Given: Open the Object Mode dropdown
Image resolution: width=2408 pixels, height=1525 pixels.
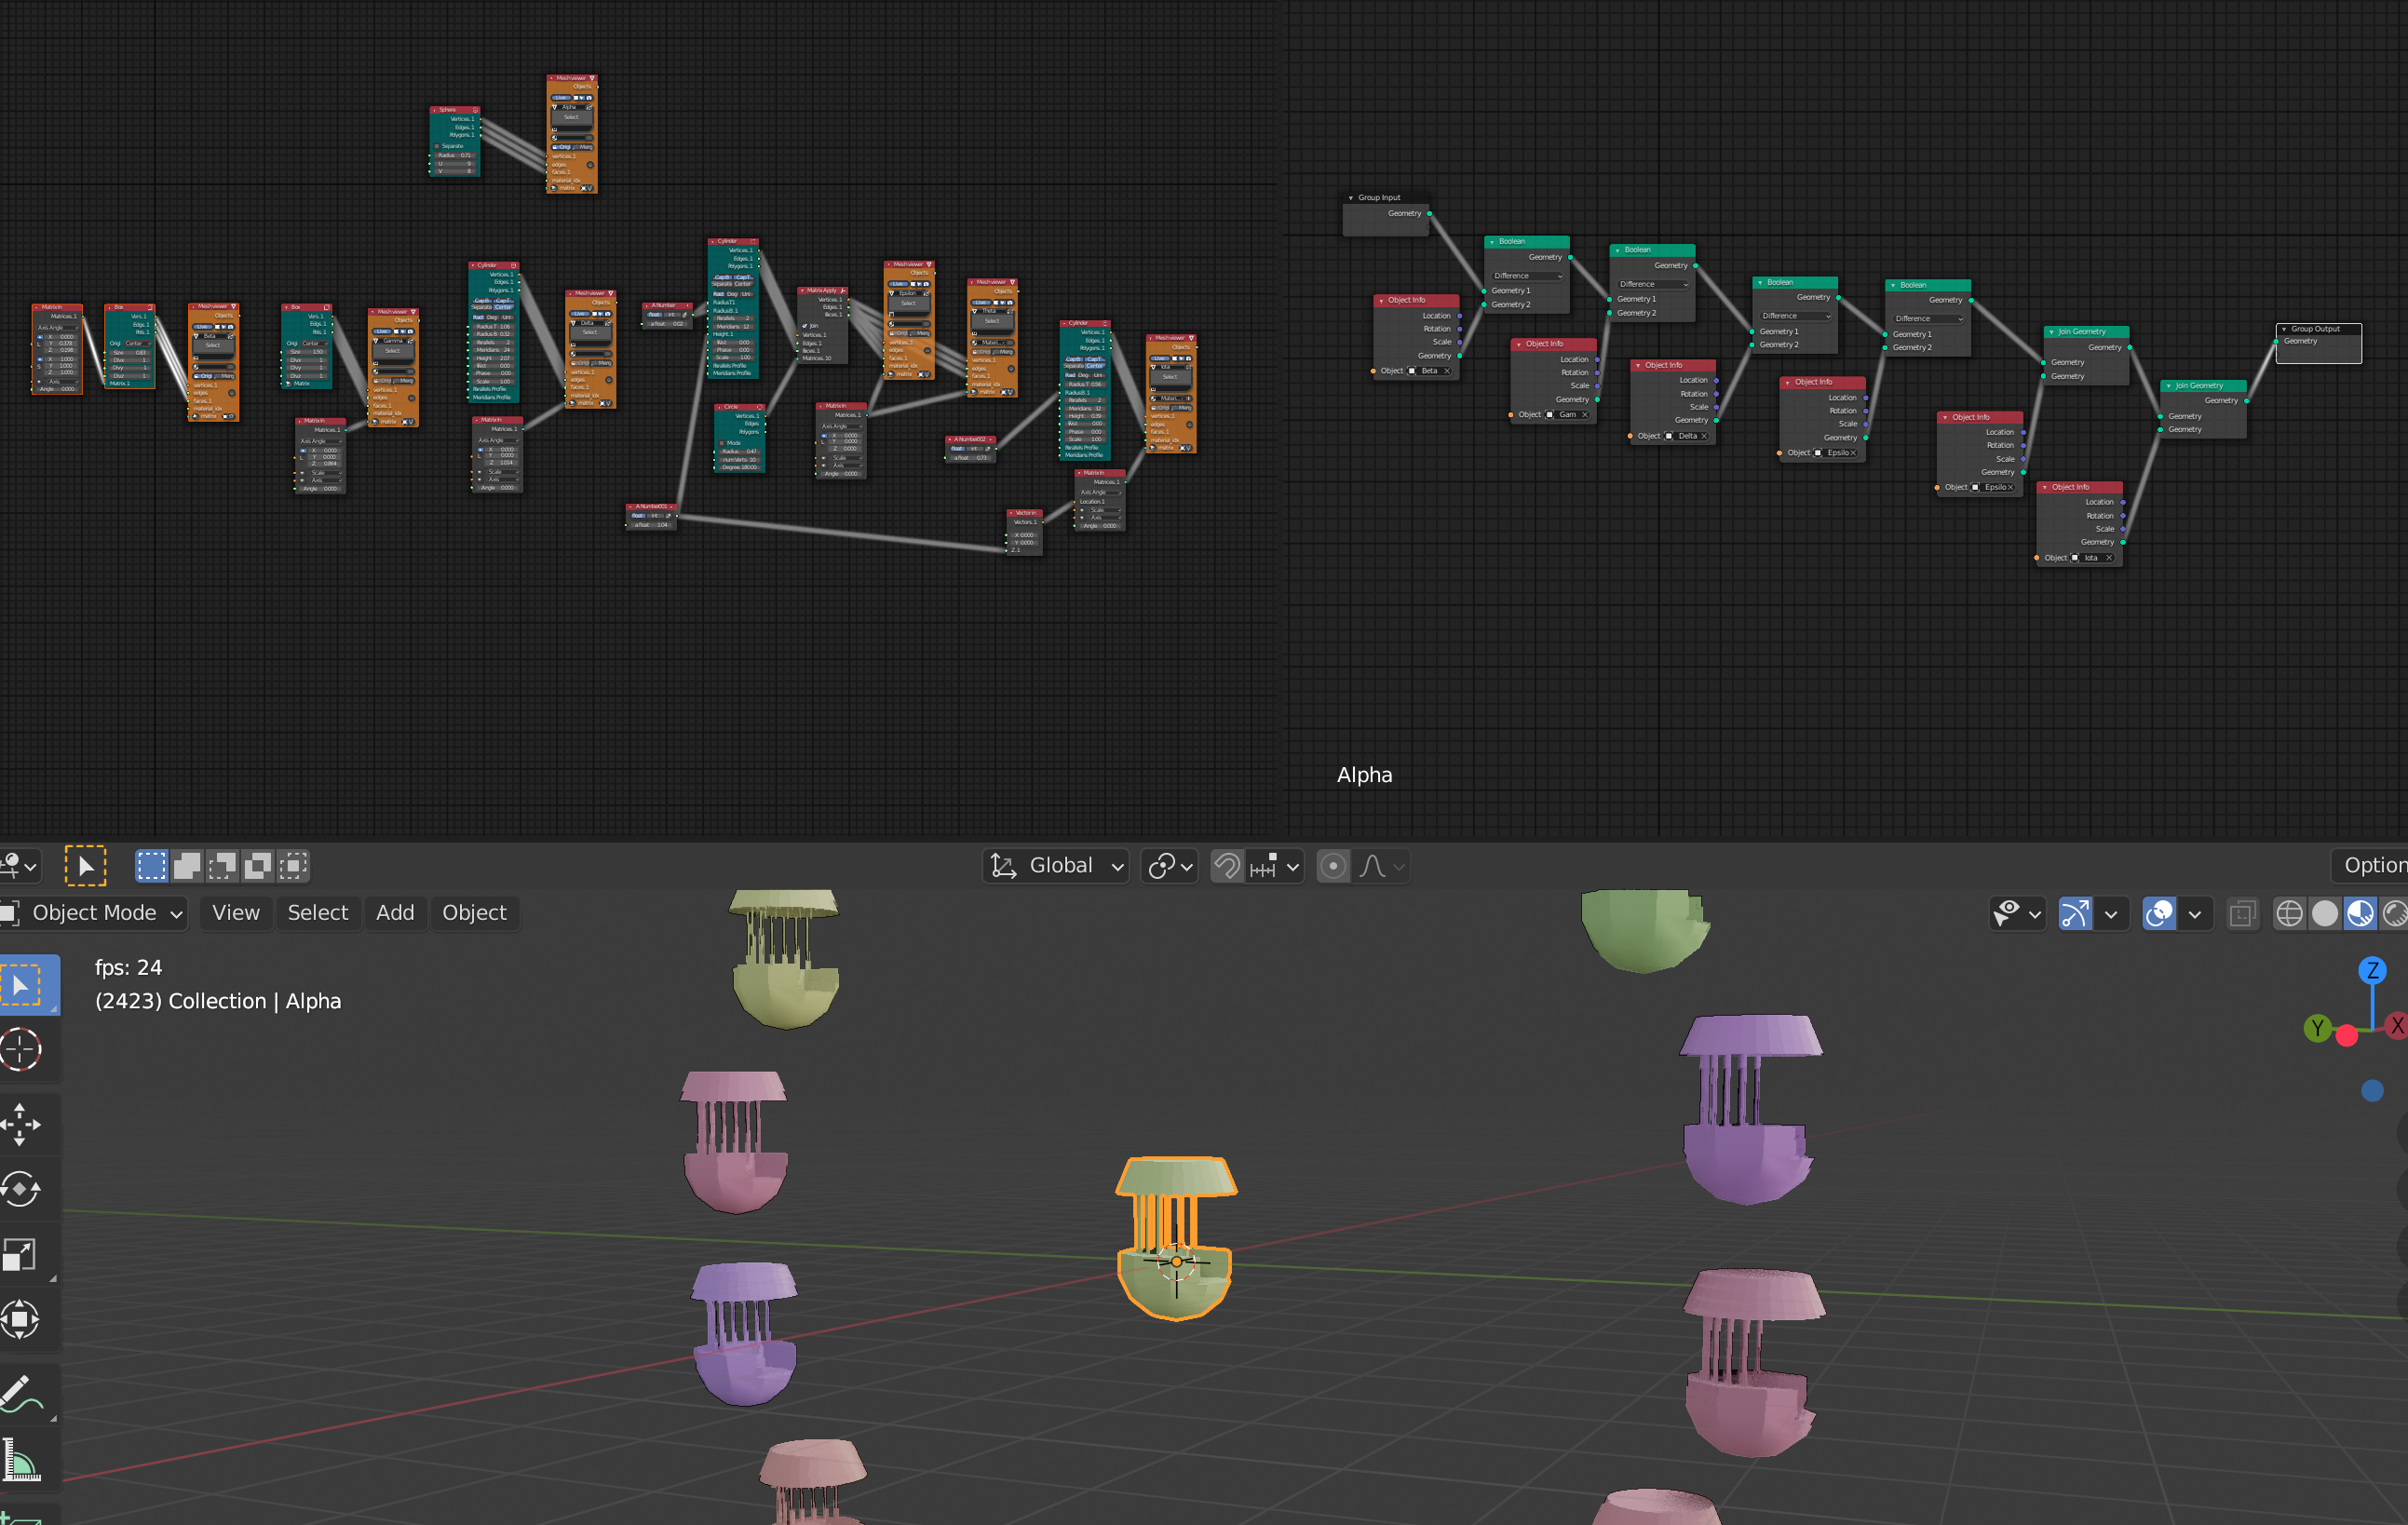Looking at the screenshot, I should 95,913.
